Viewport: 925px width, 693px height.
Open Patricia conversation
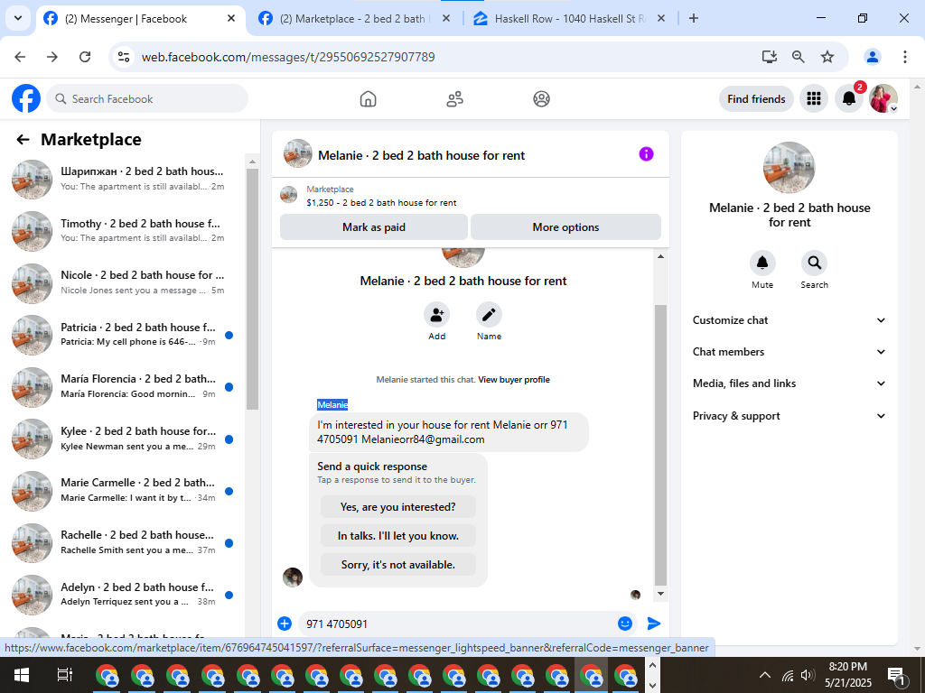coord(123,334)
